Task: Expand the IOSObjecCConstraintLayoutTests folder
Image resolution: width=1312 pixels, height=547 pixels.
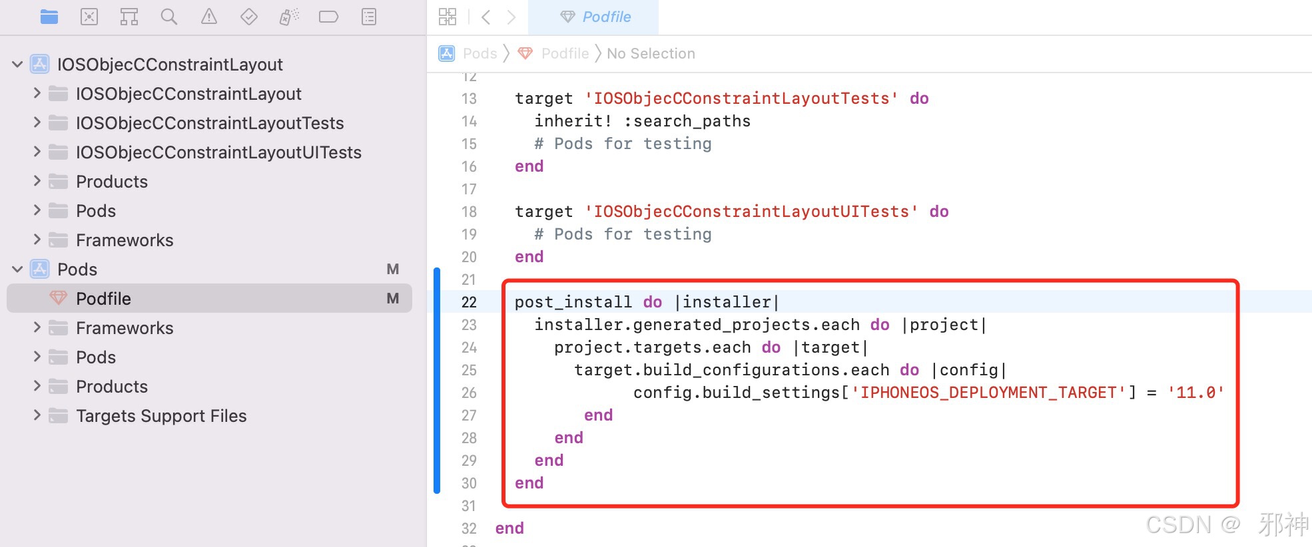Action: [x=37, y=122]
